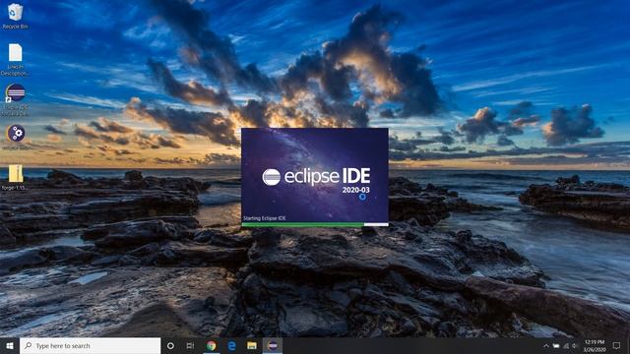Select the blank document file on desktop
Image resolution: width=630 pixels, height=354 pixels.
(16, 59)
